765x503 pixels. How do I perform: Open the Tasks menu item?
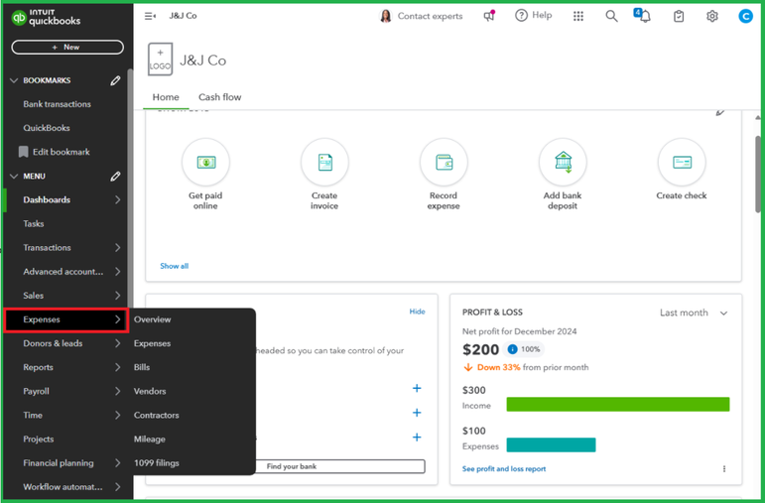click(34, 224)
